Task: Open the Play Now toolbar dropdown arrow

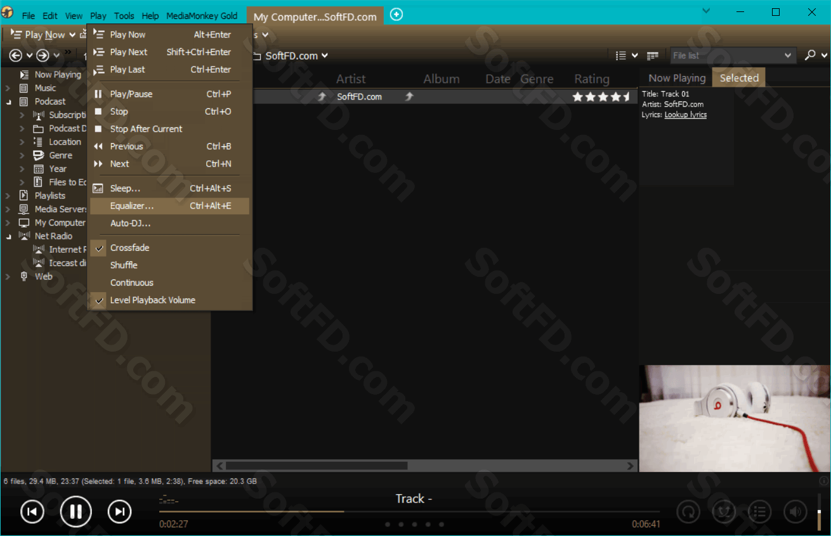Action: (x=72, y=35)
